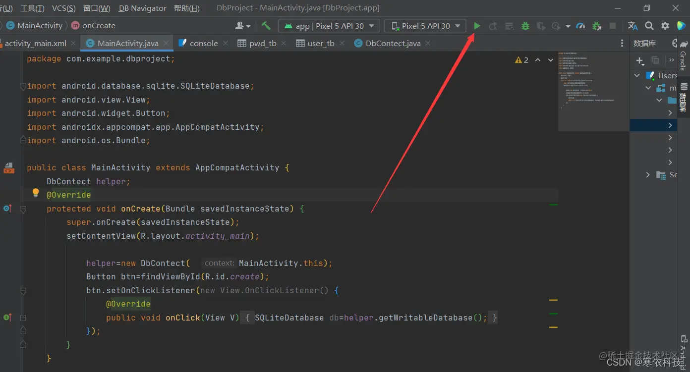Switch to the user_tb tab
The height and width of the screenshot is (372, 690).
coord(321,44)
